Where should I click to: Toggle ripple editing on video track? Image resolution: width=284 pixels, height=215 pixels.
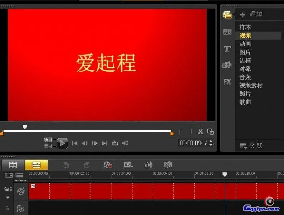click(x=8, y=189)
